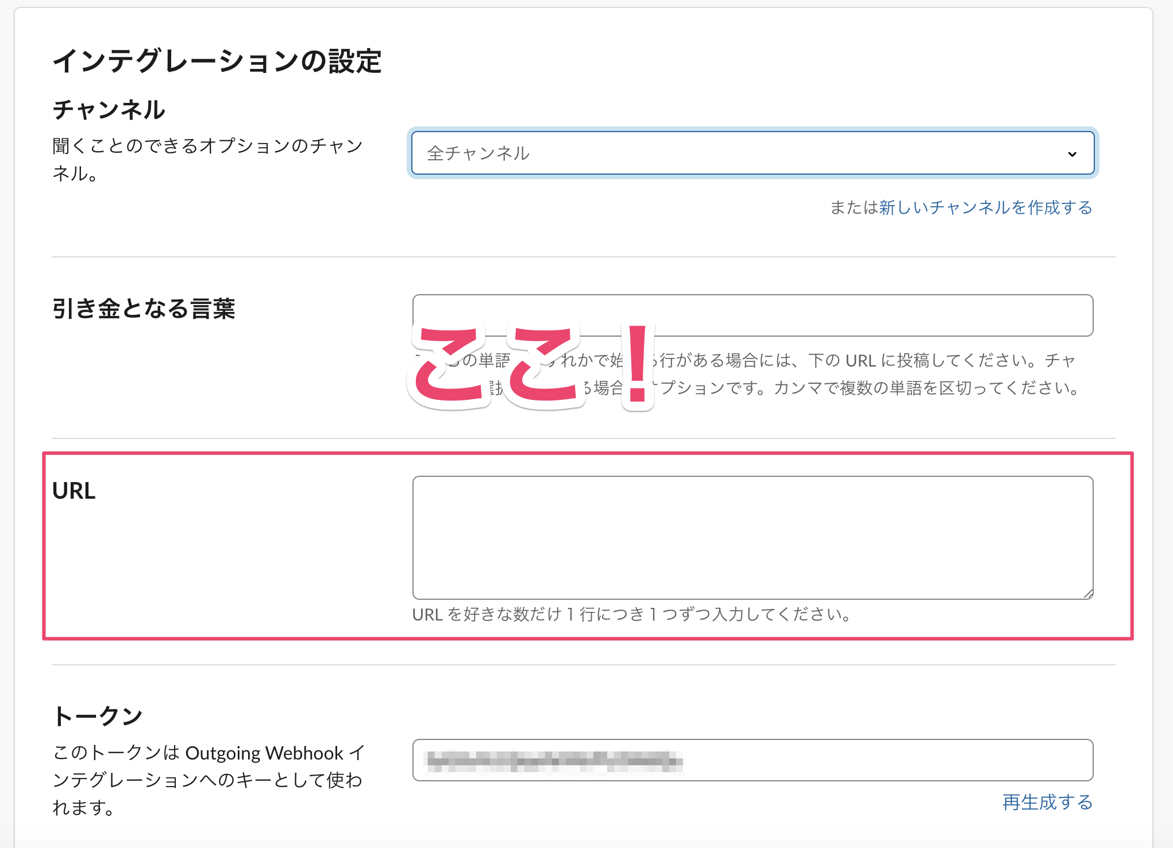Click the 引き金となる言葉 label

144,309
